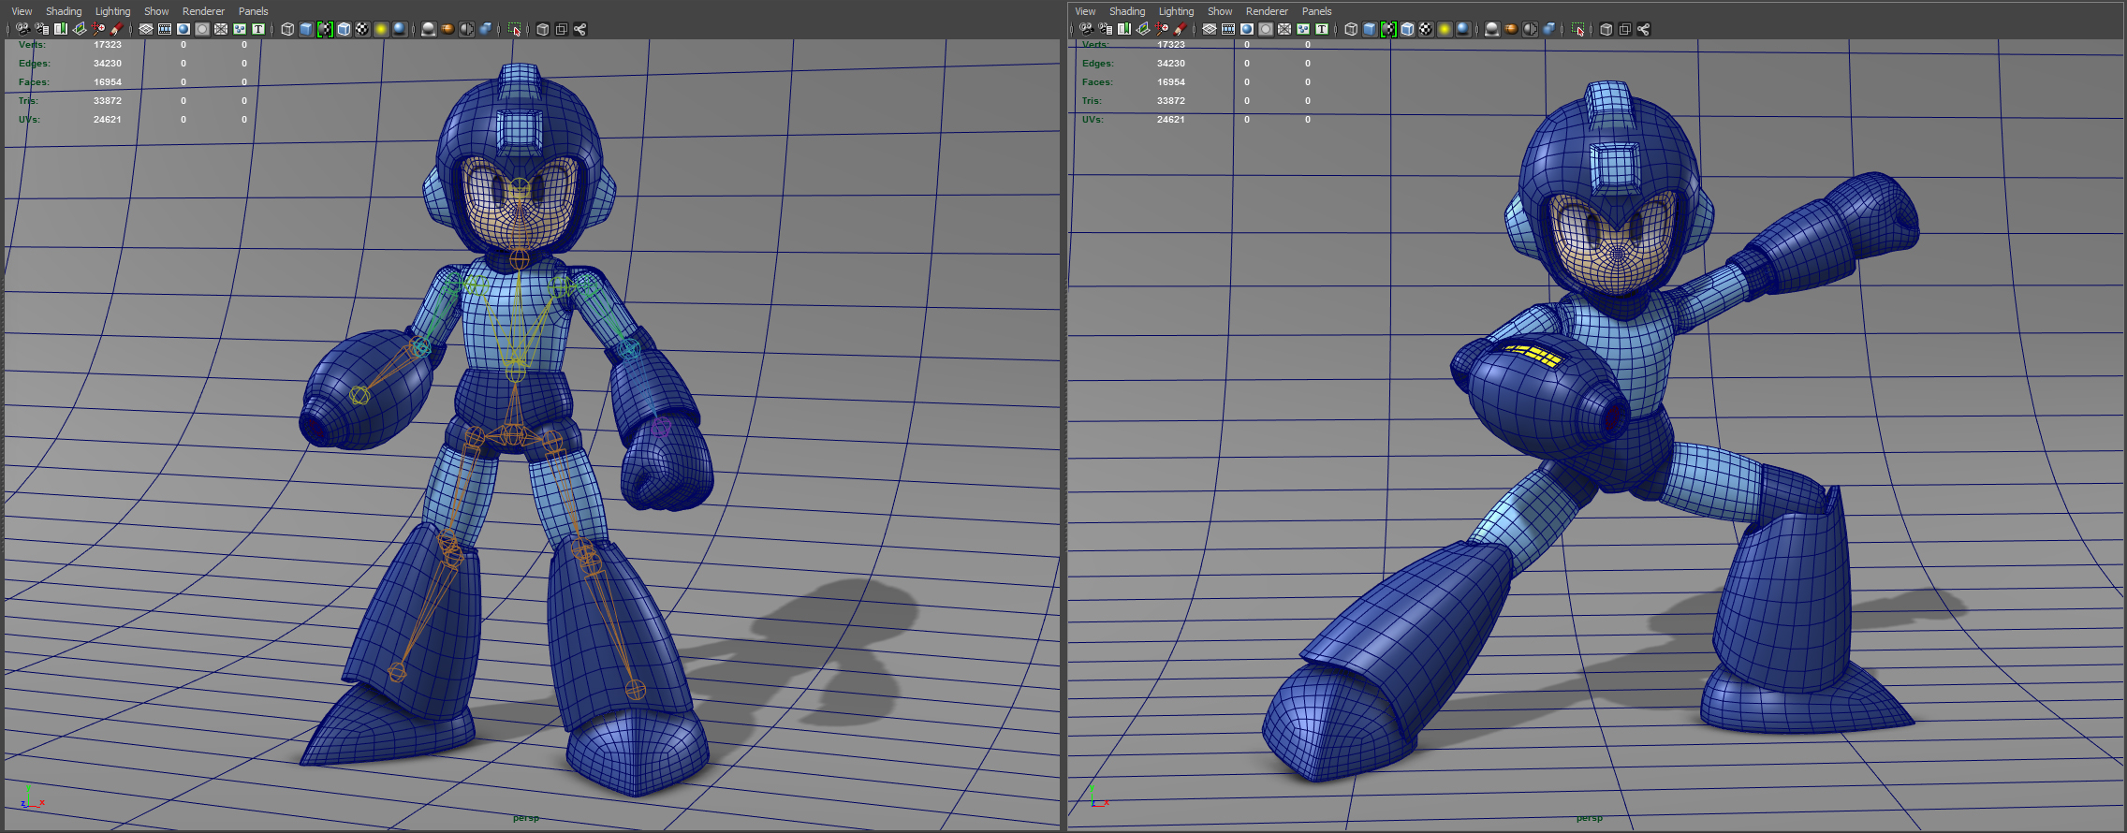Click Use All Lights icon in left viewport

click(x=381, y=29)
